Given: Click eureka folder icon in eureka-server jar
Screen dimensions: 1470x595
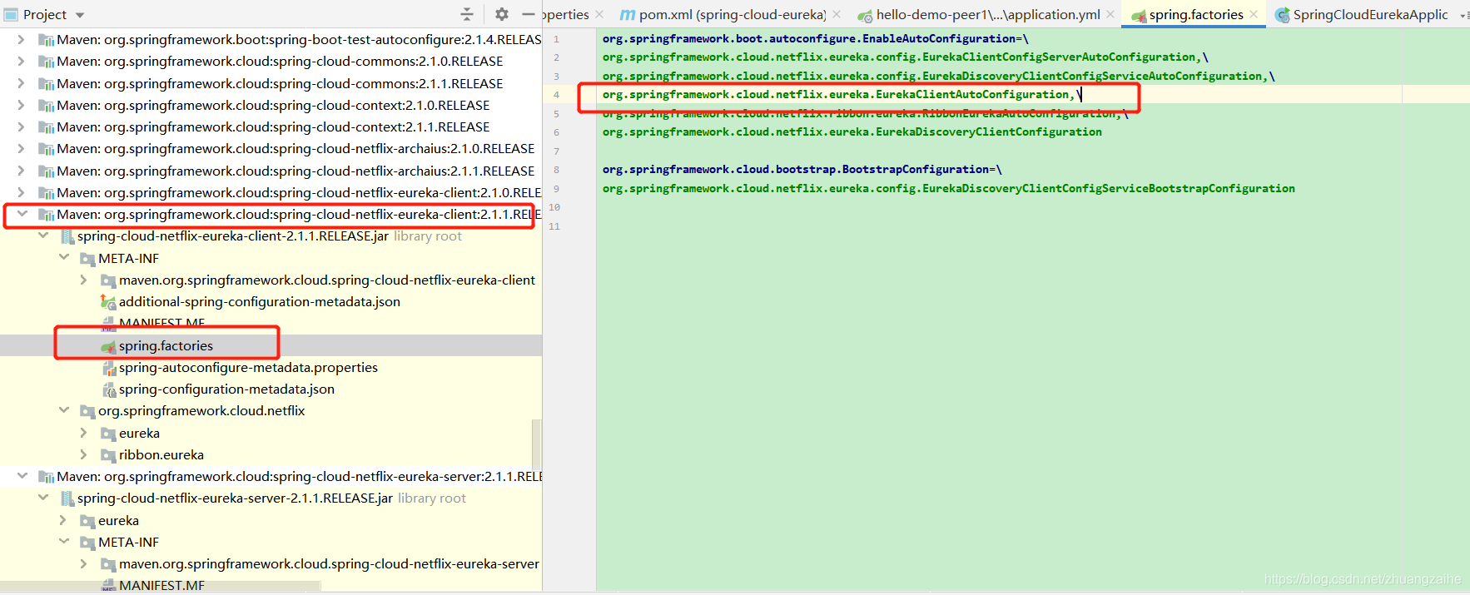Looking at the screenshot, I should pyautogui.click(x=87, y=521).
